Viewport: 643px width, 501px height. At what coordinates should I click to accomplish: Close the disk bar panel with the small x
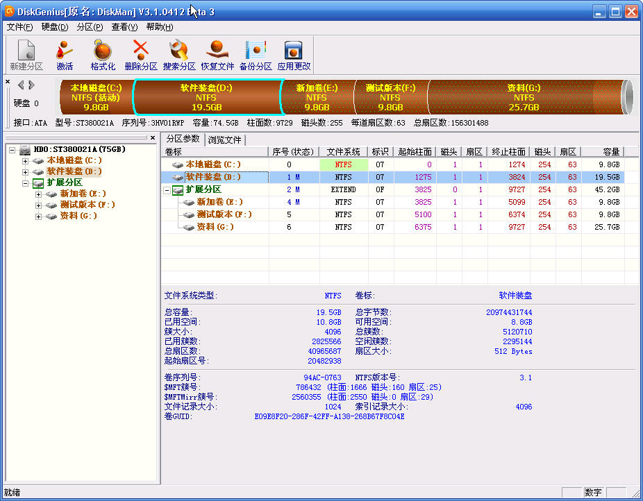click(8, 82)
